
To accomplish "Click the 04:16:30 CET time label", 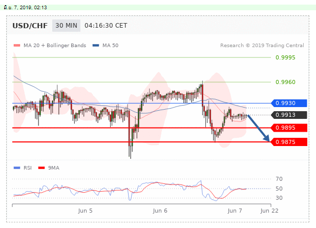I will click(x=106, y=26).
